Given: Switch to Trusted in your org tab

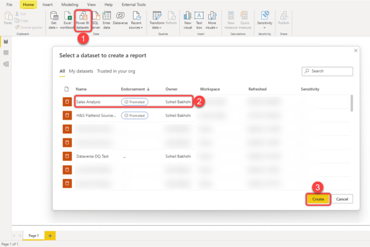Looking at the screenshot, I should pos(116,71).
